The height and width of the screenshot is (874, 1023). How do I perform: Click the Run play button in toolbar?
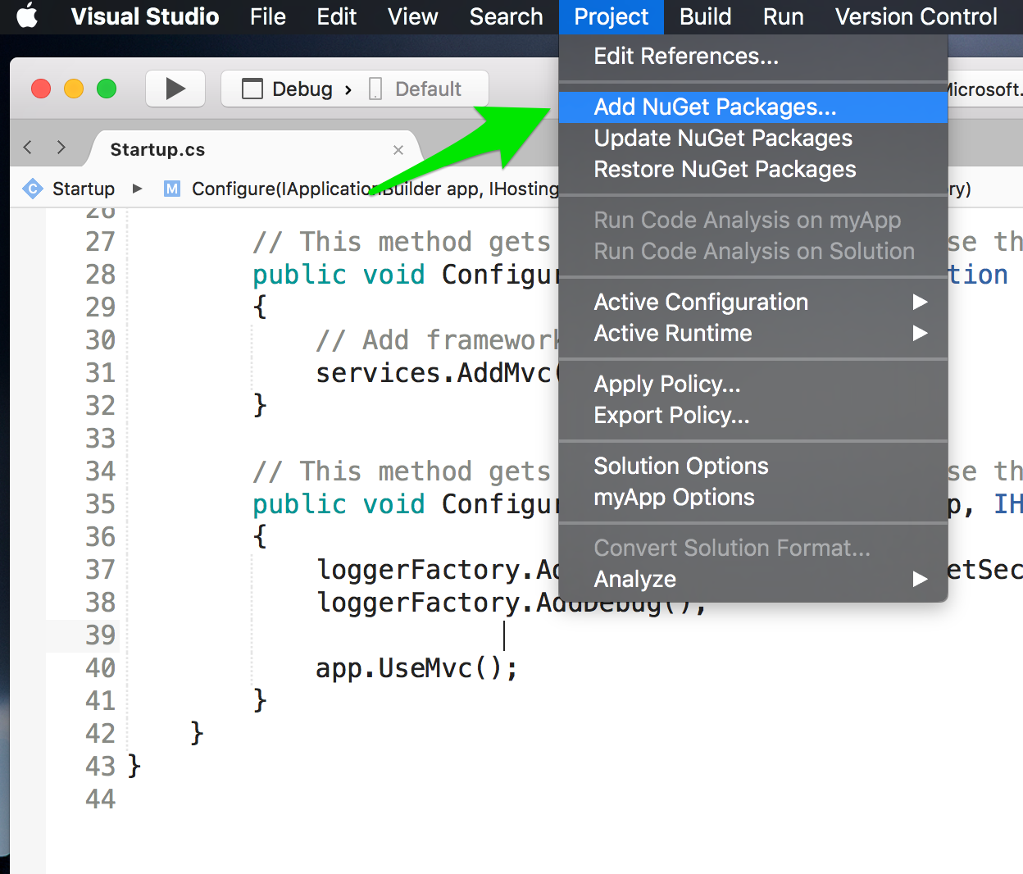click(175, 89)
